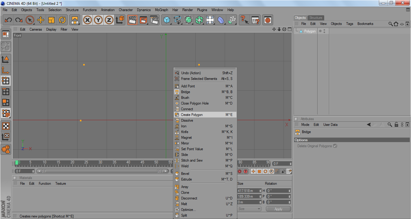Toggle X axis lock
Screen dimensions: 411x219
87,20
